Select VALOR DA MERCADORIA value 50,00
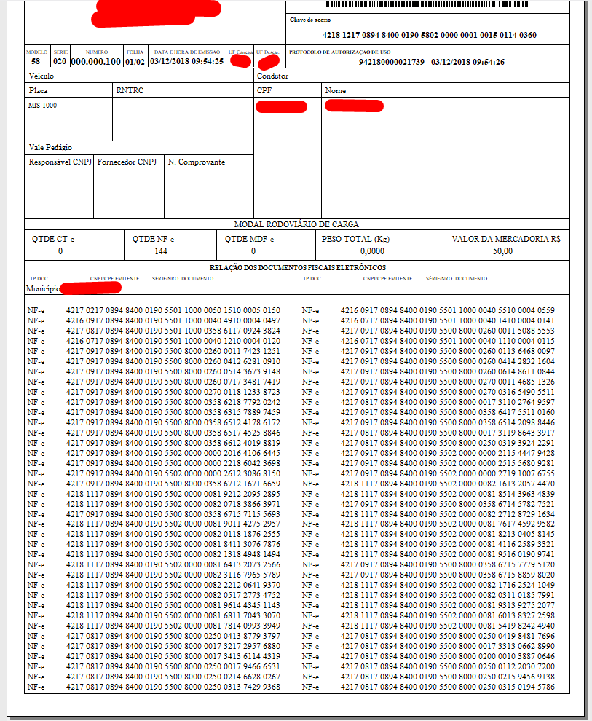The width and height of the screenshot is (592, 721). (x=503, y=251)
